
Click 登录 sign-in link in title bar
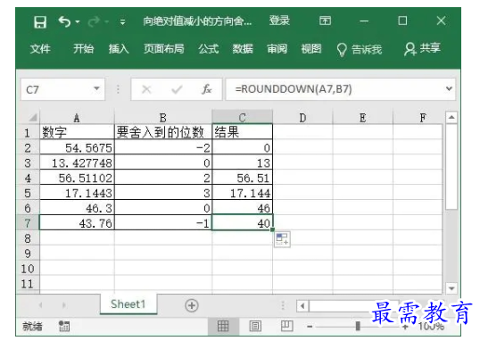[279, 21]
